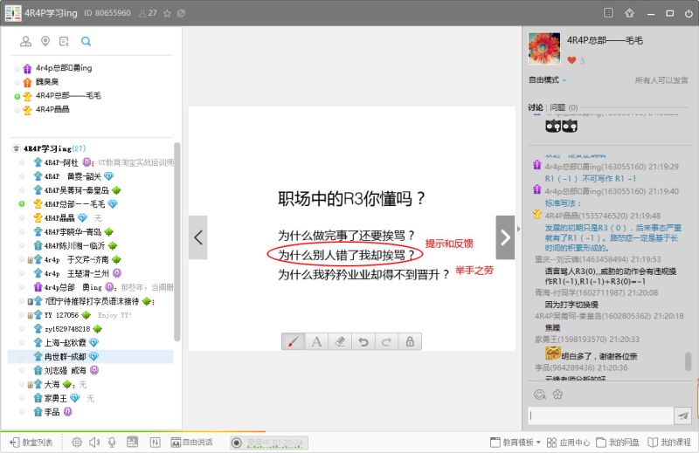The width and height of the screenshot is (699, 453).
Task: Switch to the 讨论 chat tab
Action: pyautogui.click(x=536, y=107)
